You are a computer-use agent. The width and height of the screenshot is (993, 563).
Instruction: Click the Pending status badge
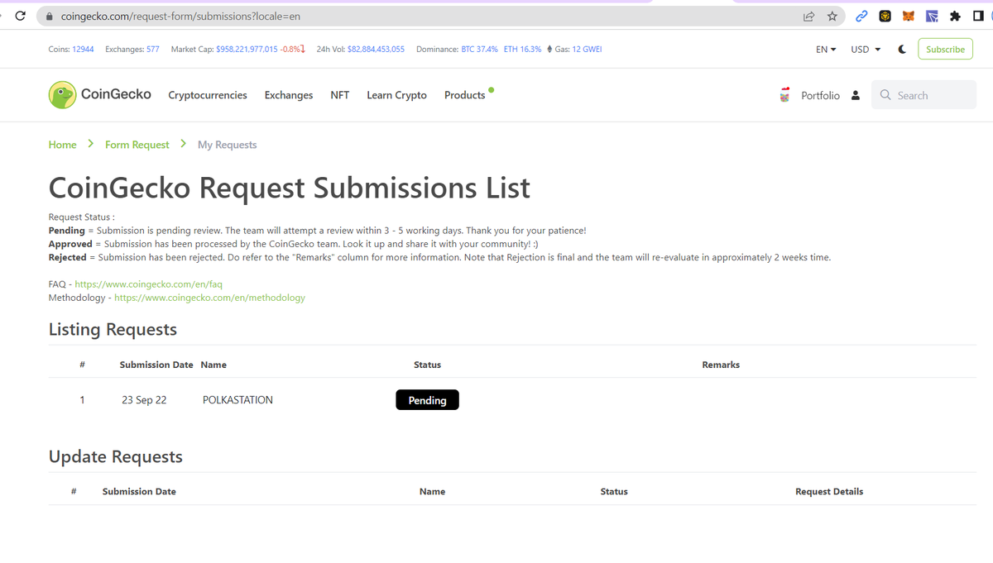coord(427,400)
